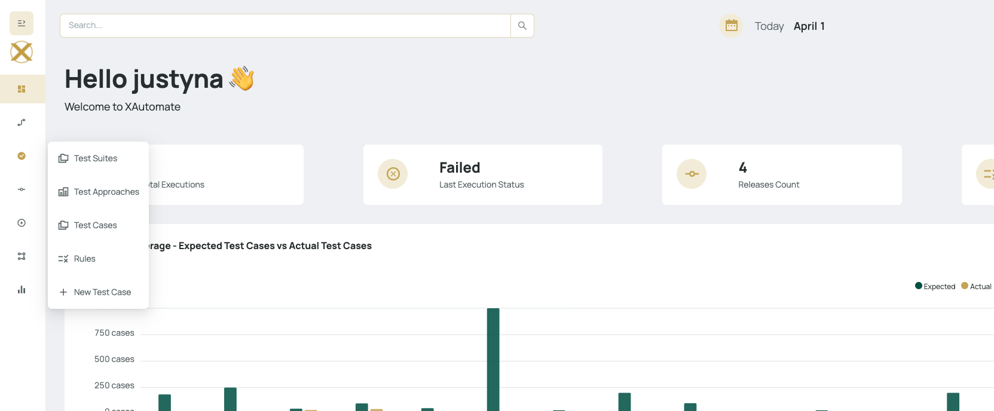Click the XAutomate logo icon
Screen dimensions: 994x411
tap(22, 52)
